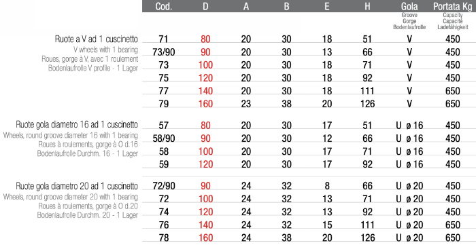Screen dimensions: 476x245
Task: Select the B value 38 for code 79
Action: coord(286,104)
